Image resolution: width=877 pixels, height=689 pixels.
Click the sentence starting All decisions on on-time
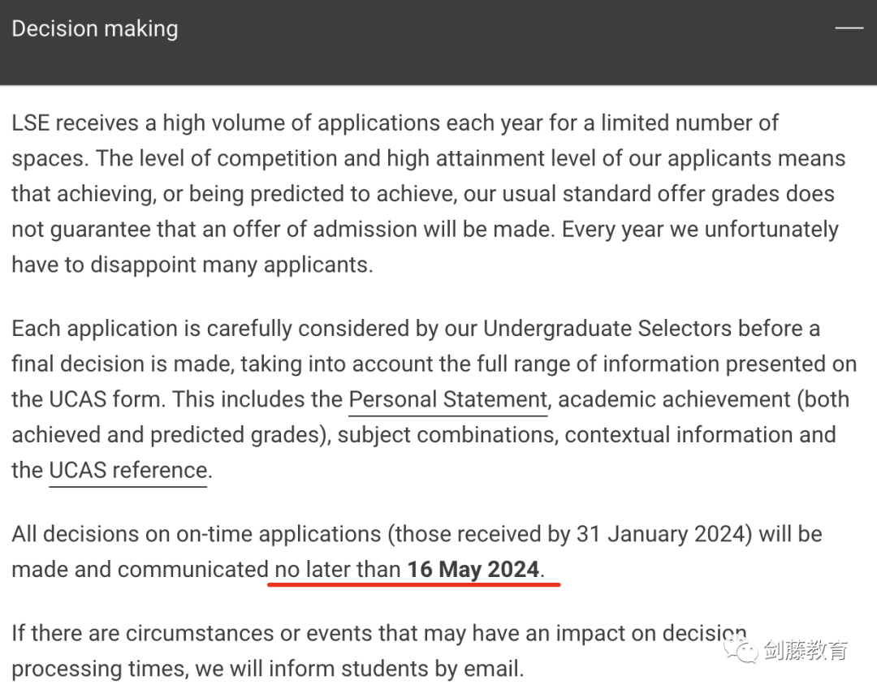417,552
